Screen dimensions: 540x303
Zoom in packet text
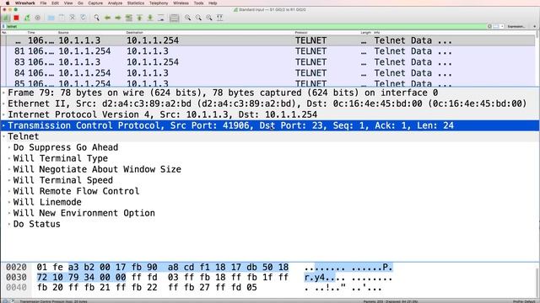(187, 18)
